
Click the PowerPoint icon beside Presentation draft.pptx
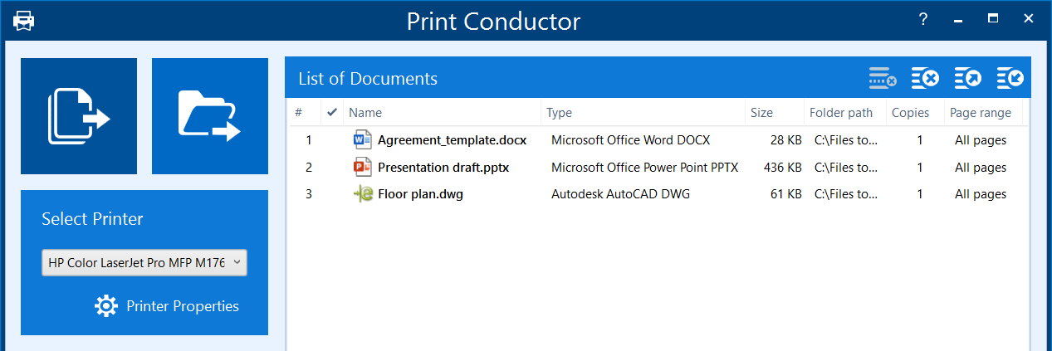363,168
